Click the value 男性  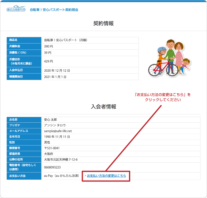point(47,142)
